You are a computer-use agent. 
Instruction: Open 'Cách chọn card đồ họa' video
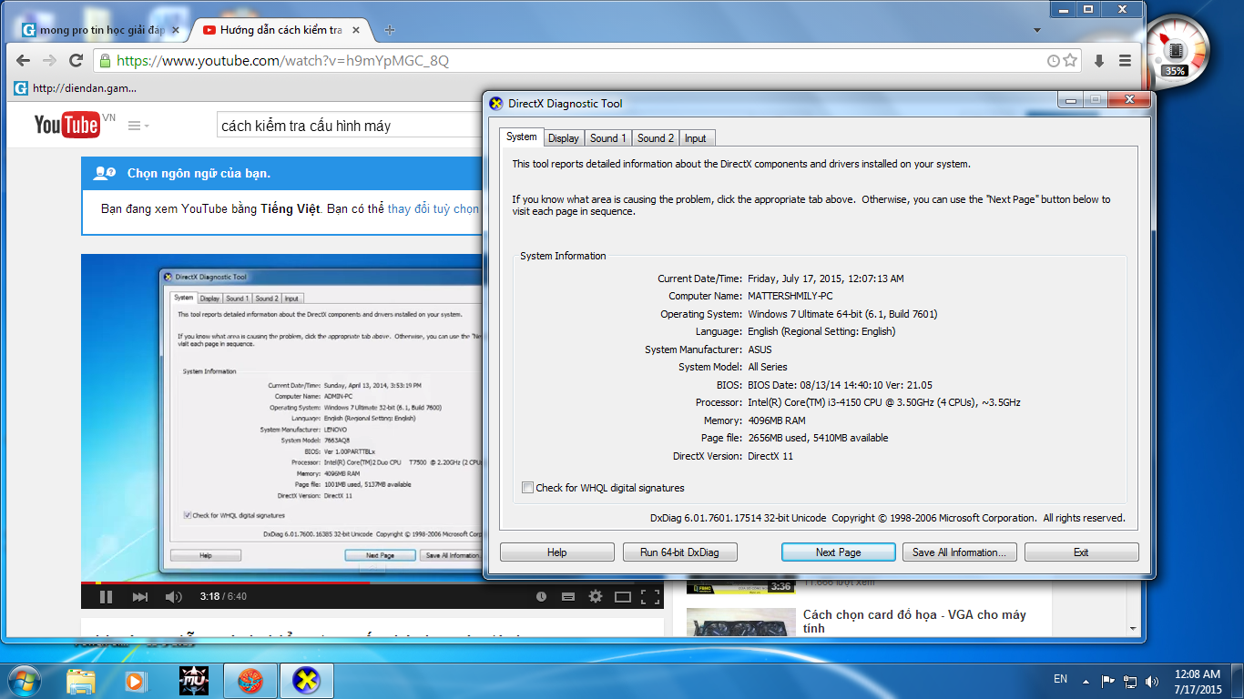coord(914,622)
